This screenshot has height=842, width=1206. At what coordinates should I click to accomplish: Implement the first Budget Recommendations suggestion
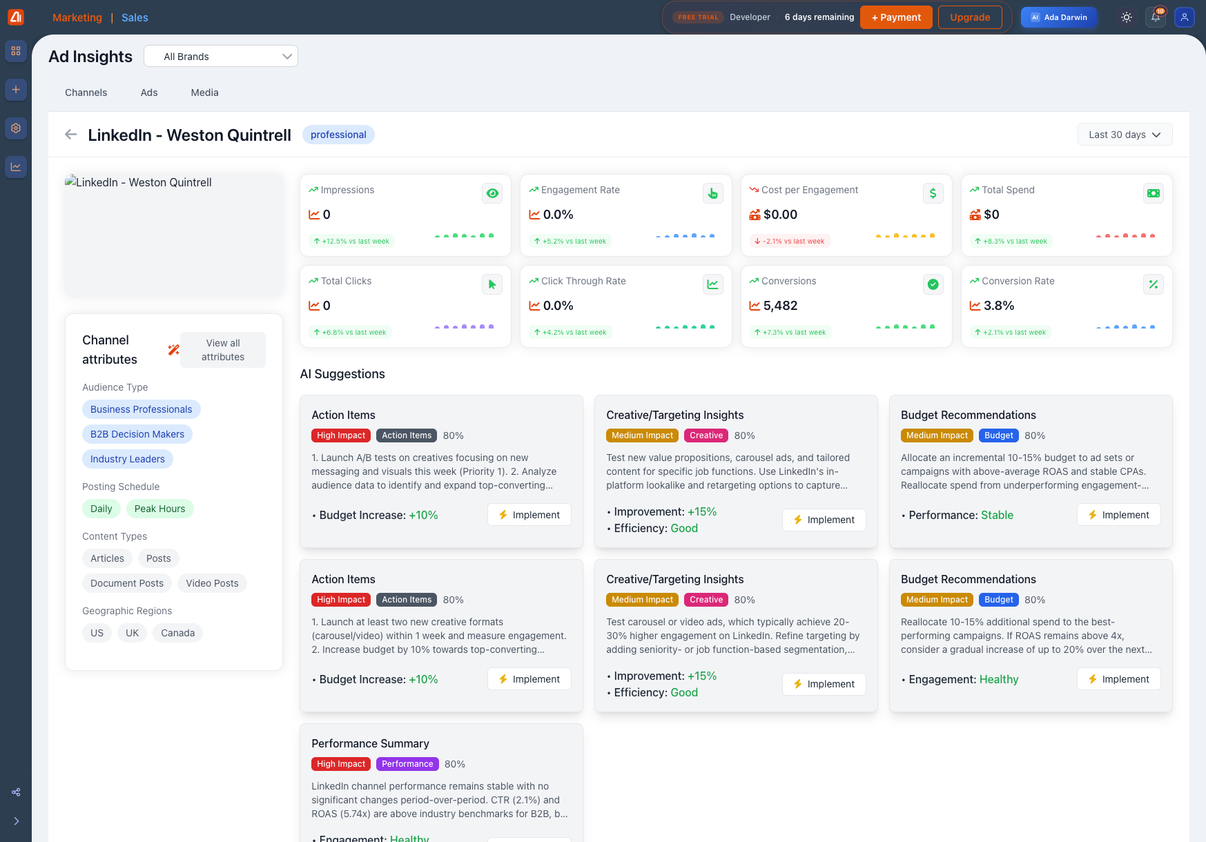coord(1118,515)
